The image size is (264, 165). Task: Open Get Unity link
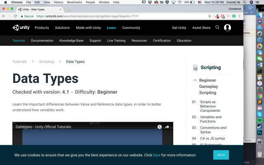(x=179, y=28)
